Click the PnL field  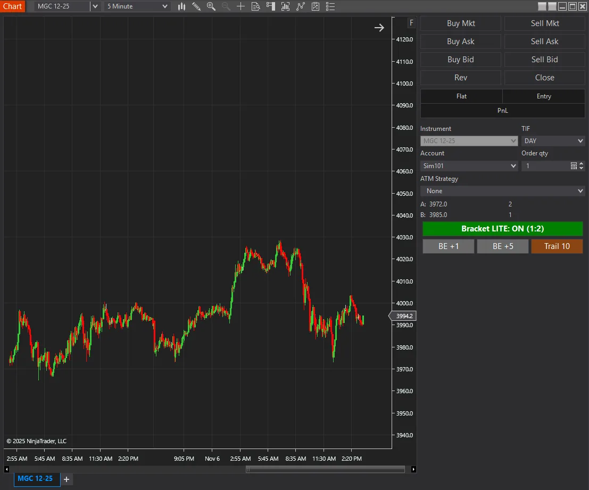tap(503, 110)
